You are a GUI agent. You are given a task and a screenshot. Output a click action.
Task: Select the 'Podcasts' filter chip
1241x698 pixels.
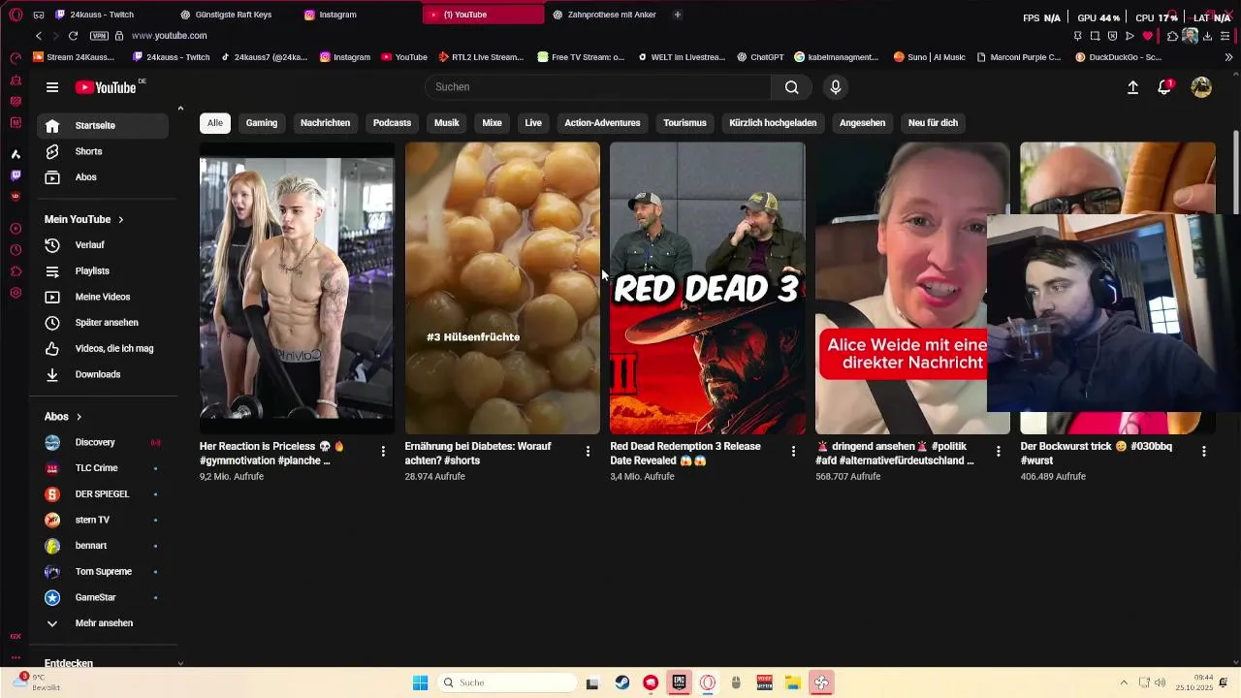(392, 123)
